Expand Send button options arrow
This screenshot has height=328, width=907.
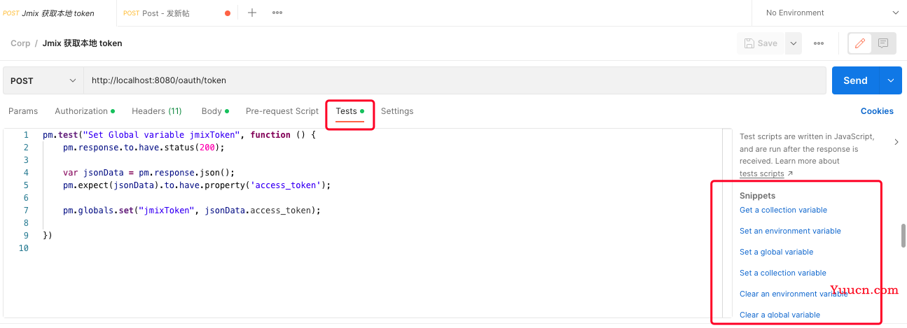coord(890,80)
